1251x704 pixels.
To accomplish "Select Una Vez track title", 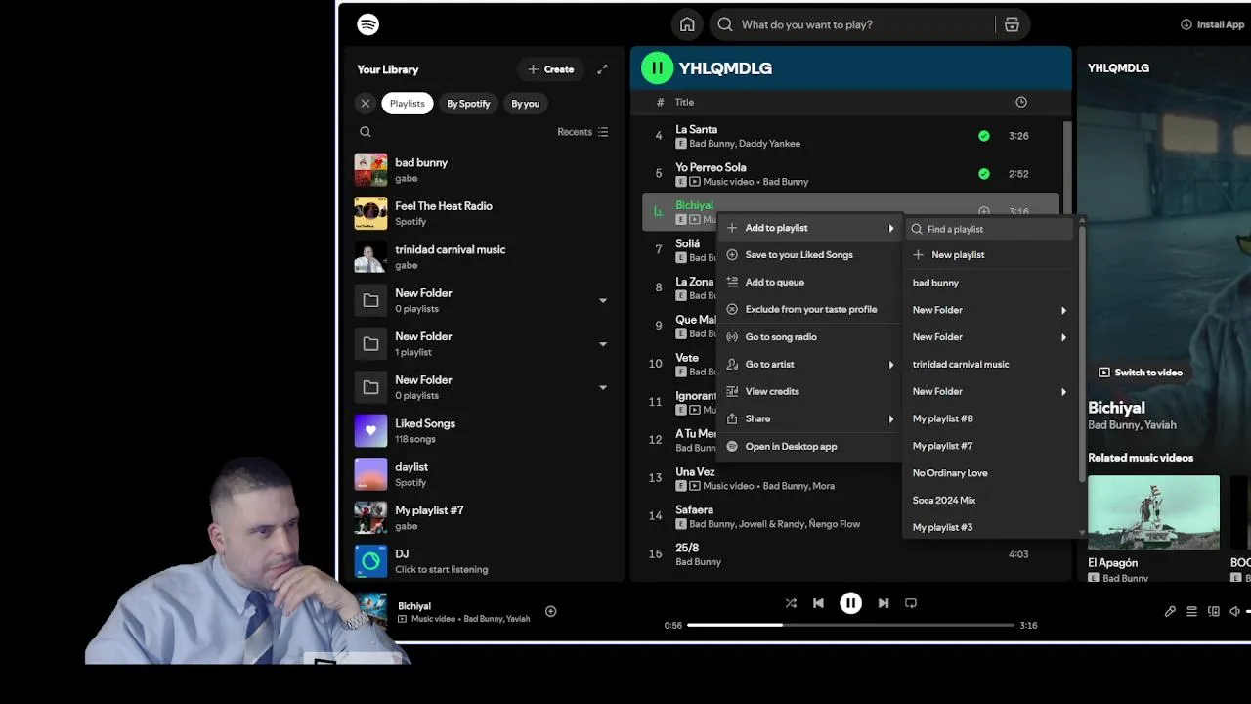I will point(695,471).
